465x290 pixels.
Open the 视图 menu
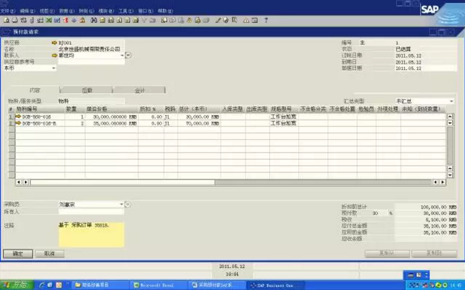click(47, 11)
